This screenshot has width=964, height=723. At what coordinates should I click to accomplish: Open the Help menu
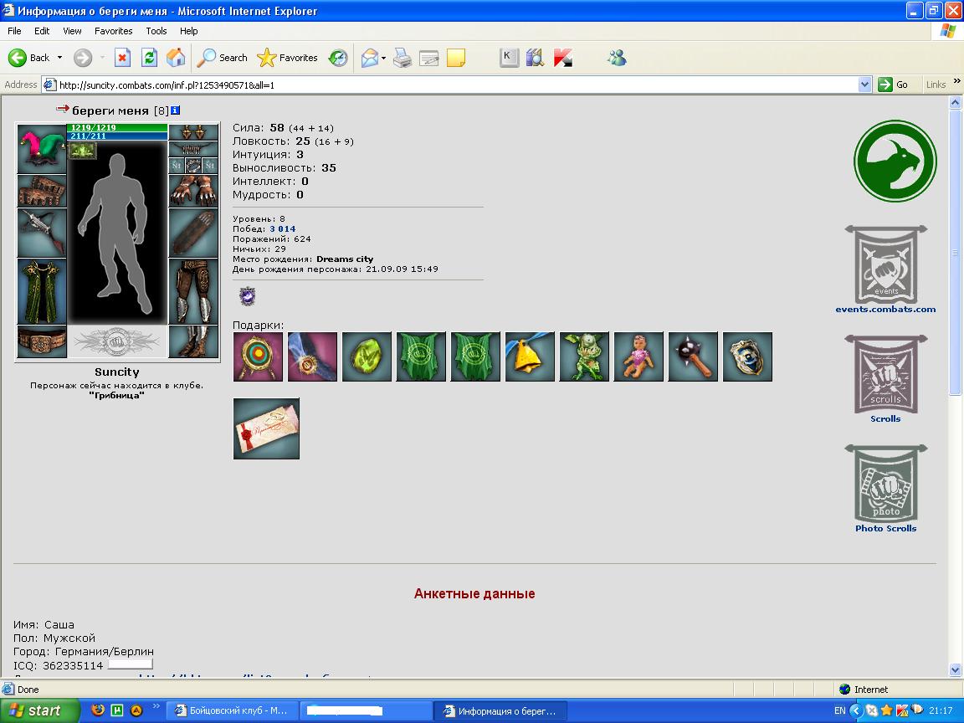coord(189,31)
